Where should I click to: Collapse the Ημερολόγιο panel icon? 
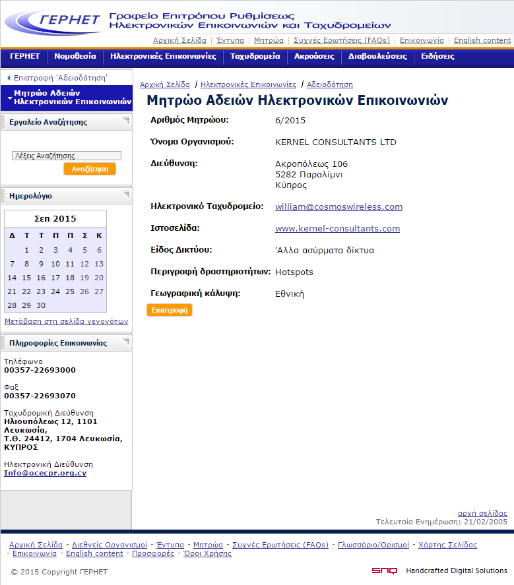[x=126, y=195]
